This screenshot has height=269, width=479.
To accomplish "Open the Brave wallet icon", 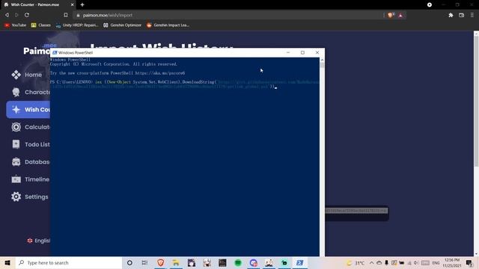I will coord(461,15).
